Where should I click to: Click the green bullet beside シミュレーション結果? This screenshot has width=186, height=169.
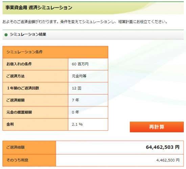tap(6, 35)
